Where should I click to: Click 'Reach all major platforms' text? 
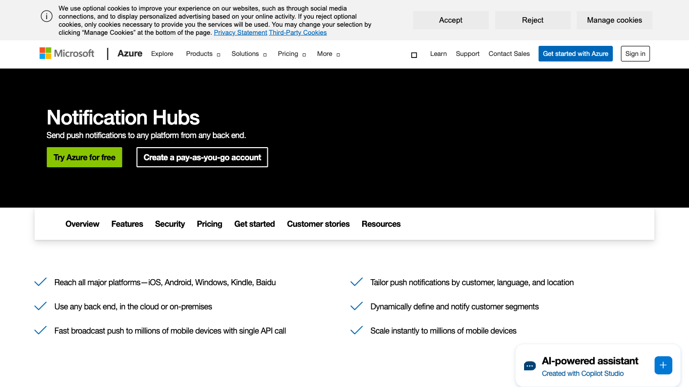point(165,282)
